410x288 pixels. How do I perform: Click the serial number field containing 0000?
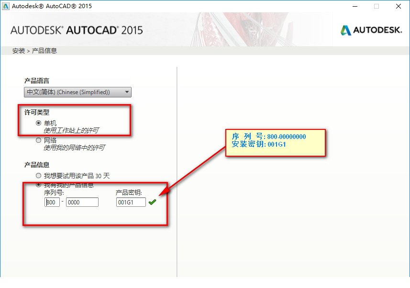click(x=82, y=203)
